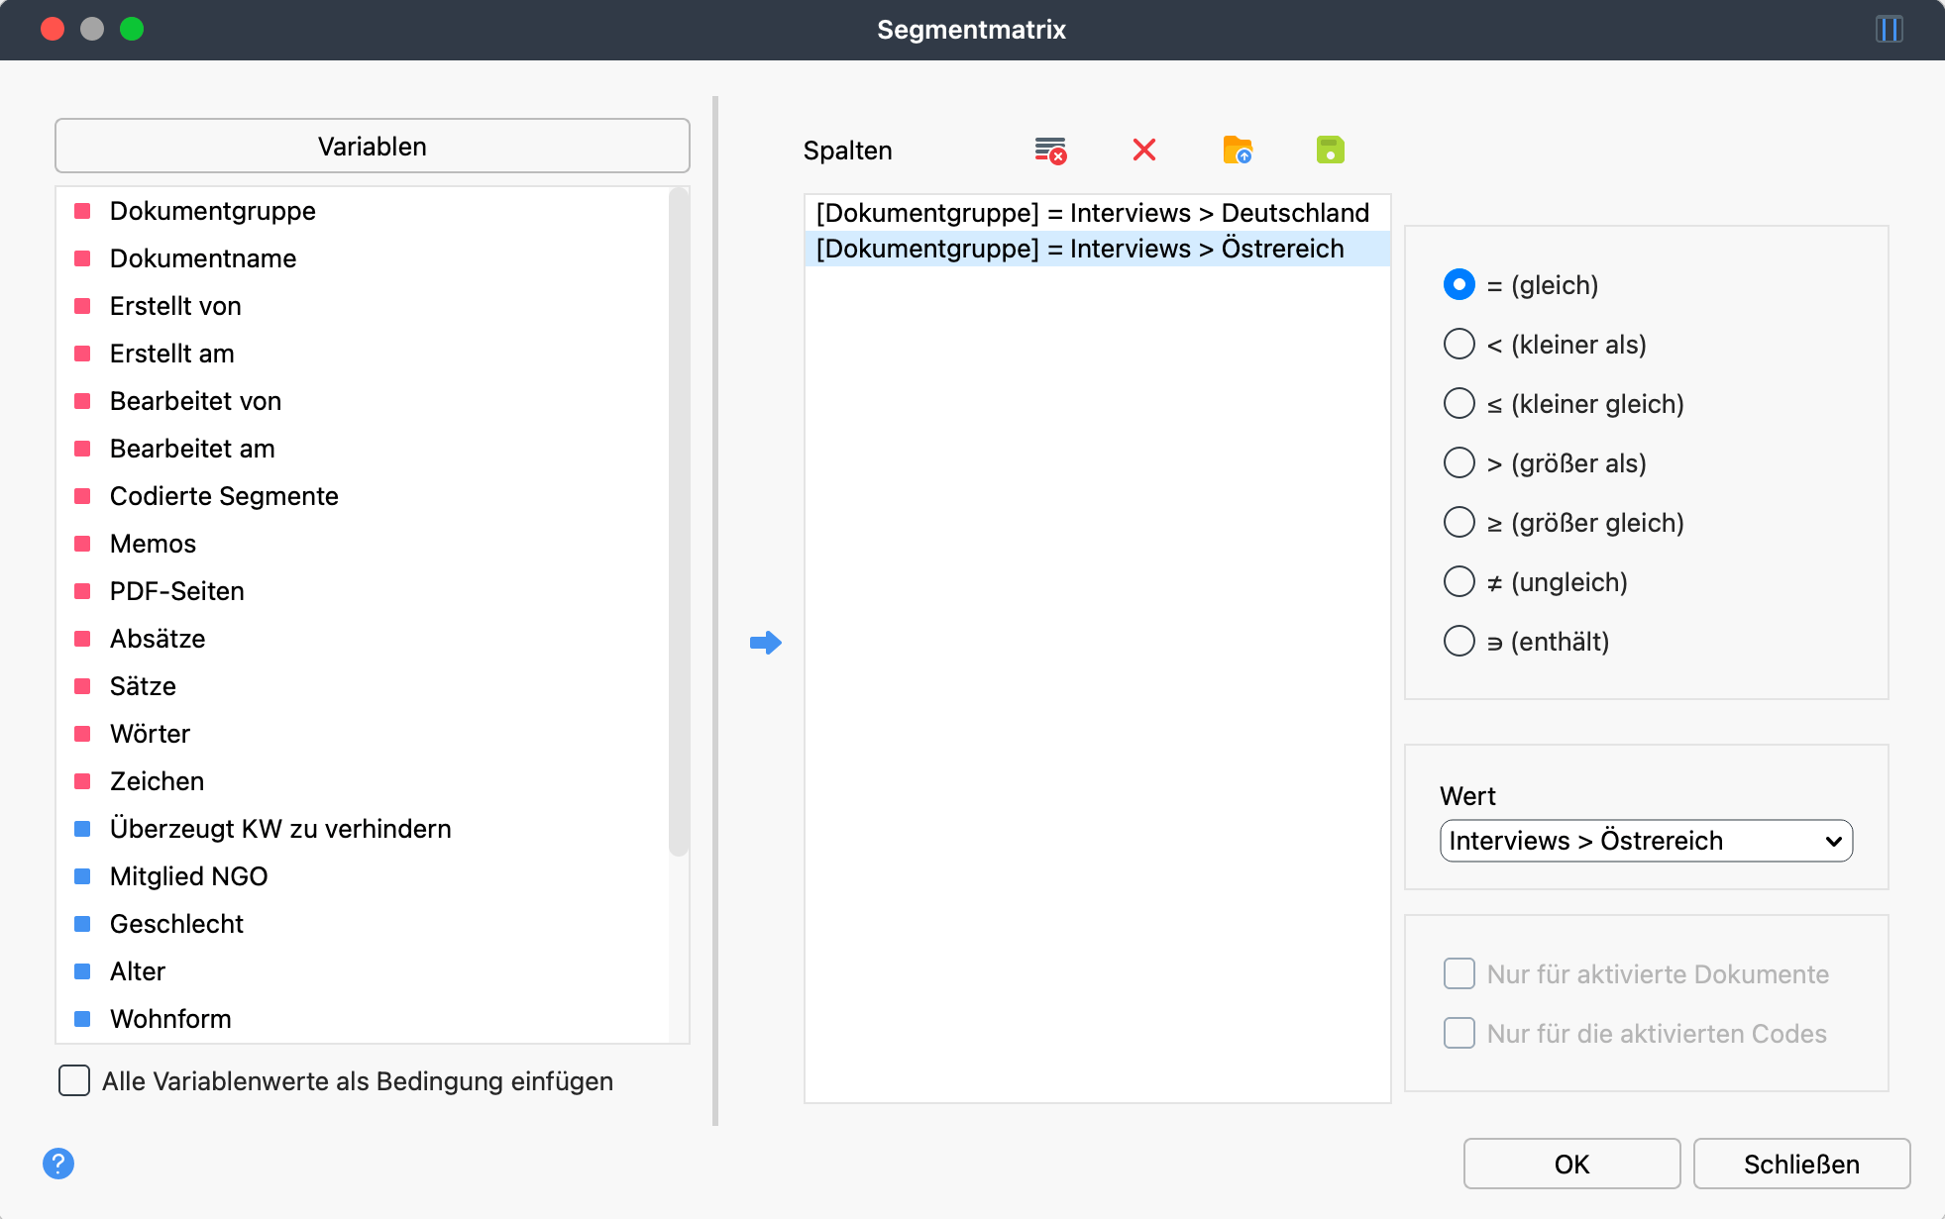Select the ≥ (größer gleich) operator
1945x1219 pixels.
tap(1459, 522)
